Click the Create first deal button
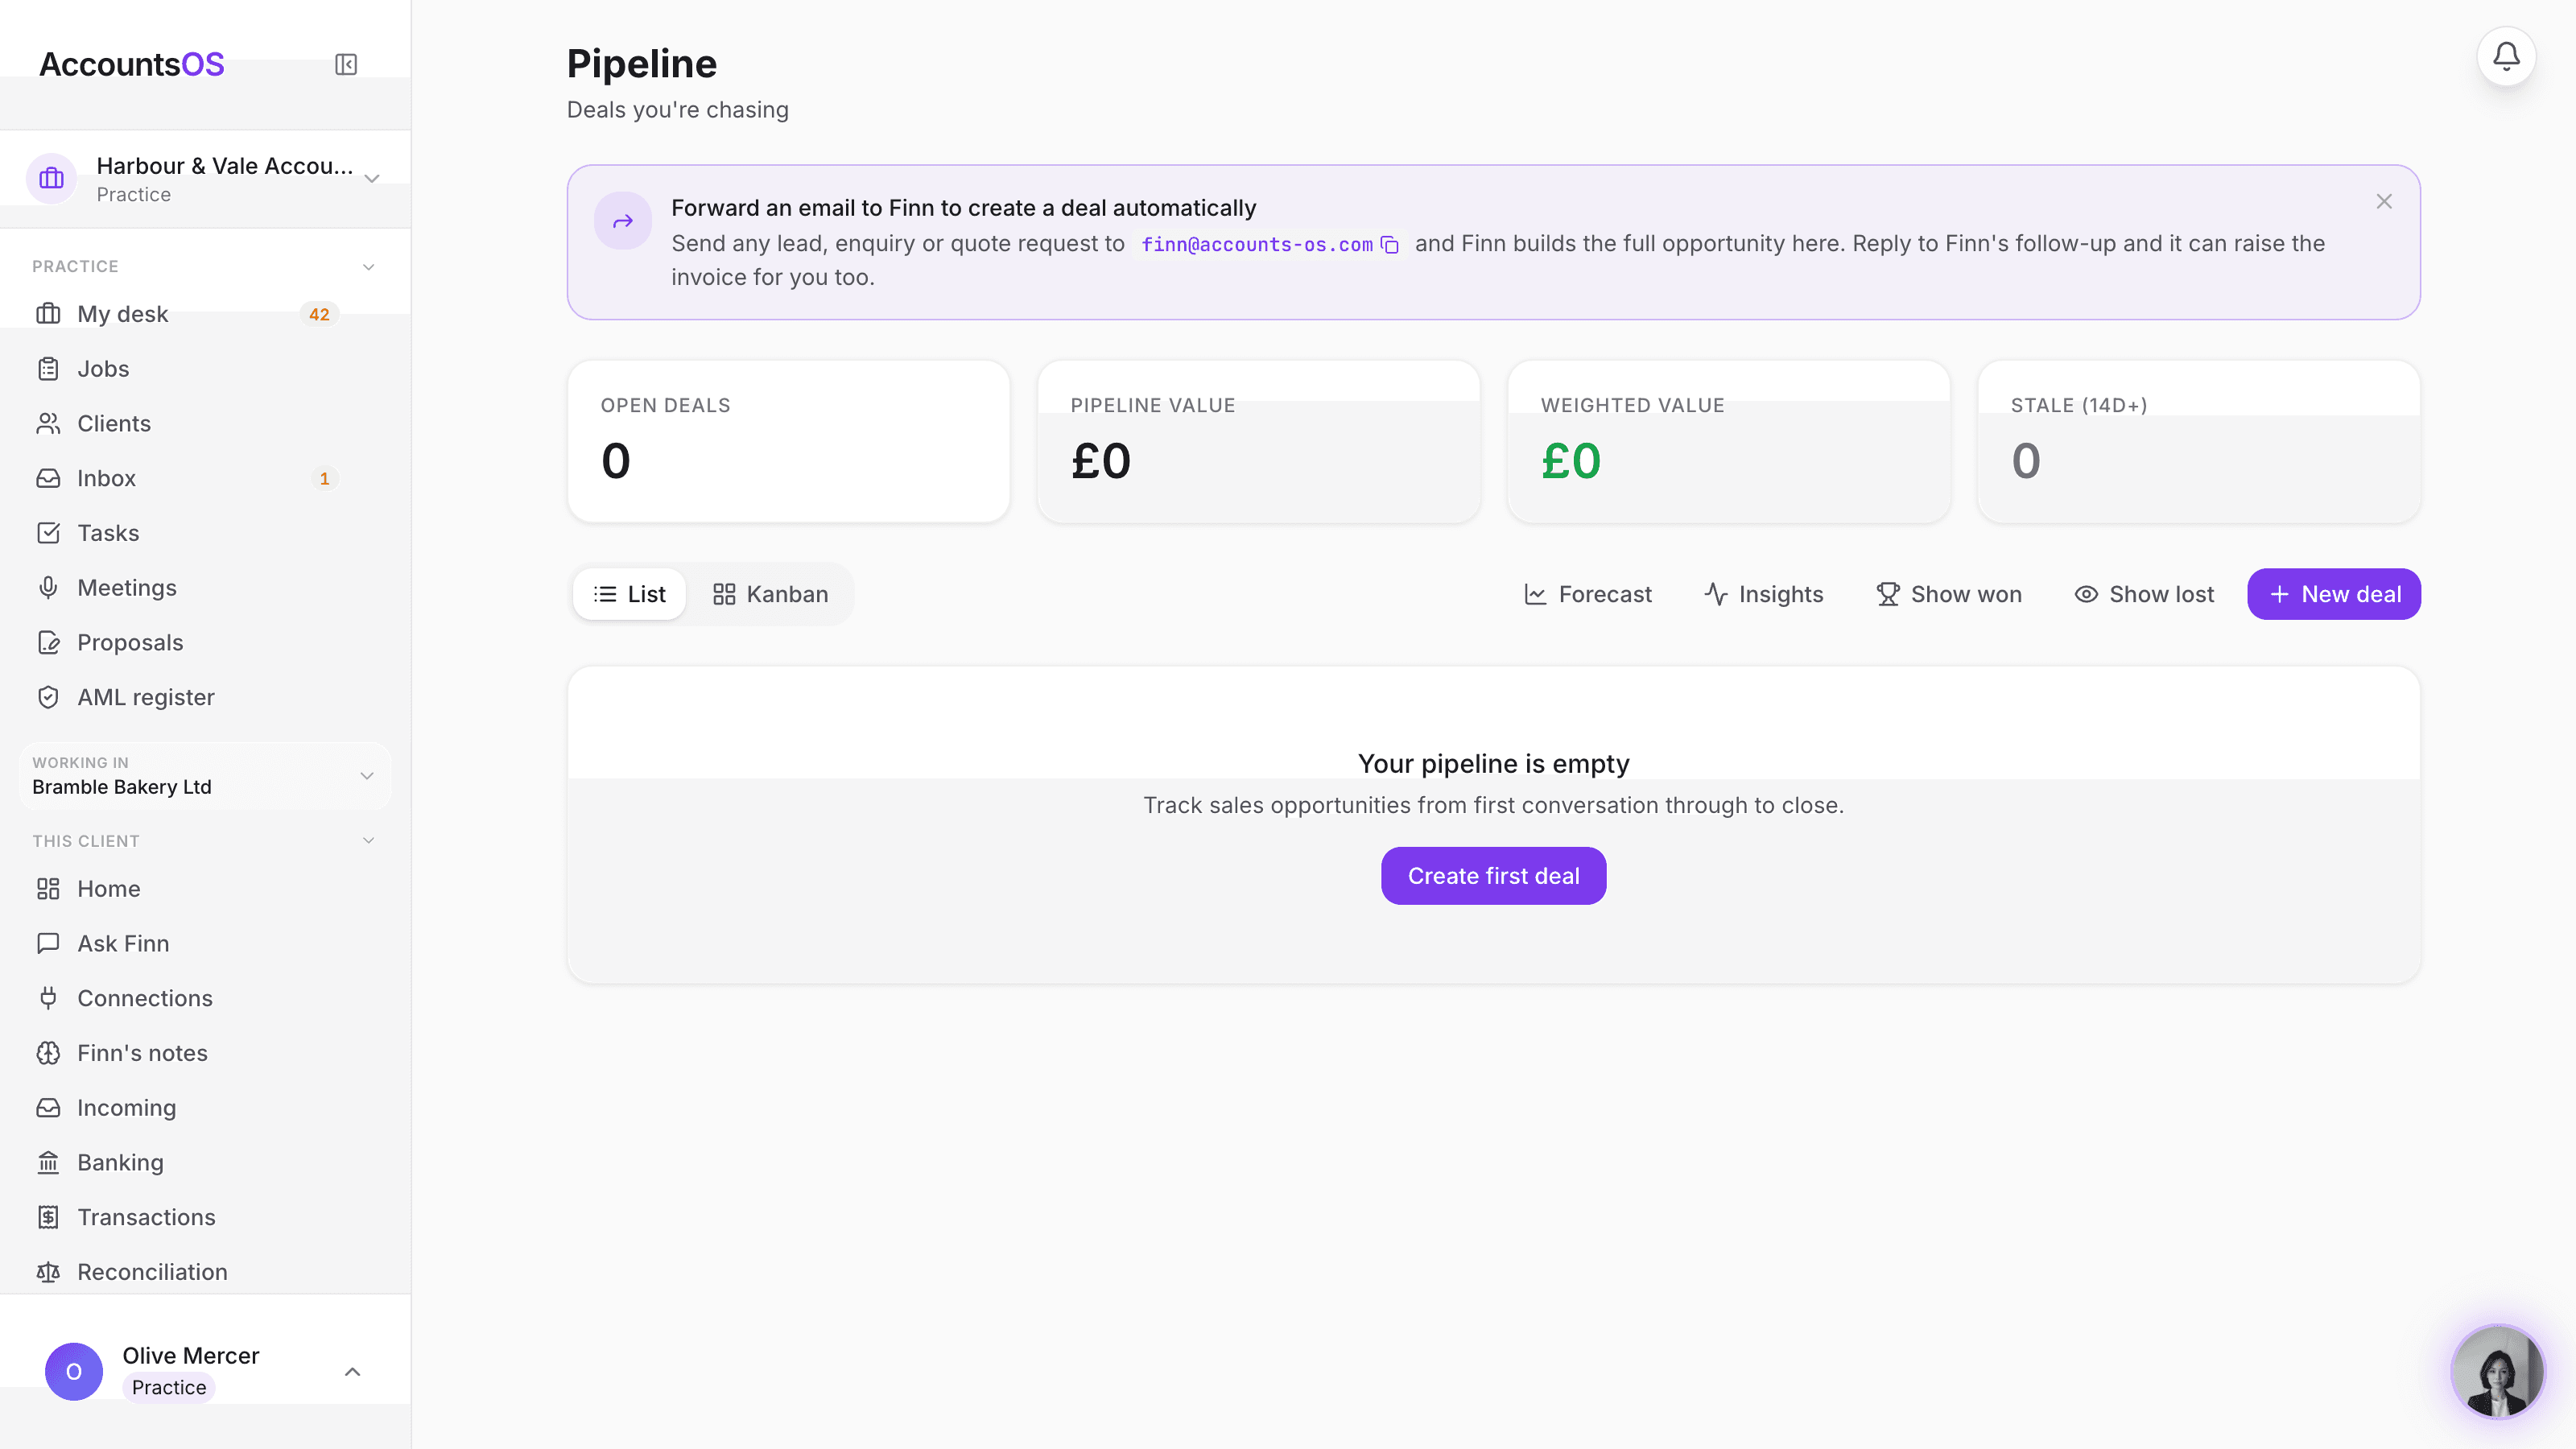The image size is (2576, 1449). coord(1493,876)
